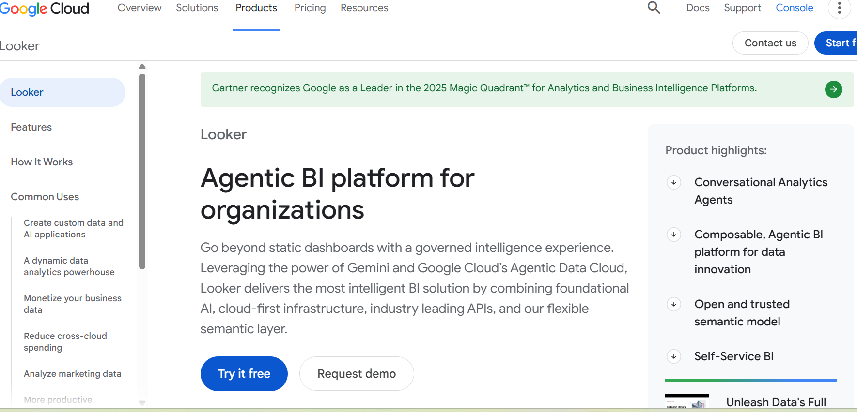Click the sidebar scrollbar up arrow
Screen dimensions: 857x412
coord(142,66)
